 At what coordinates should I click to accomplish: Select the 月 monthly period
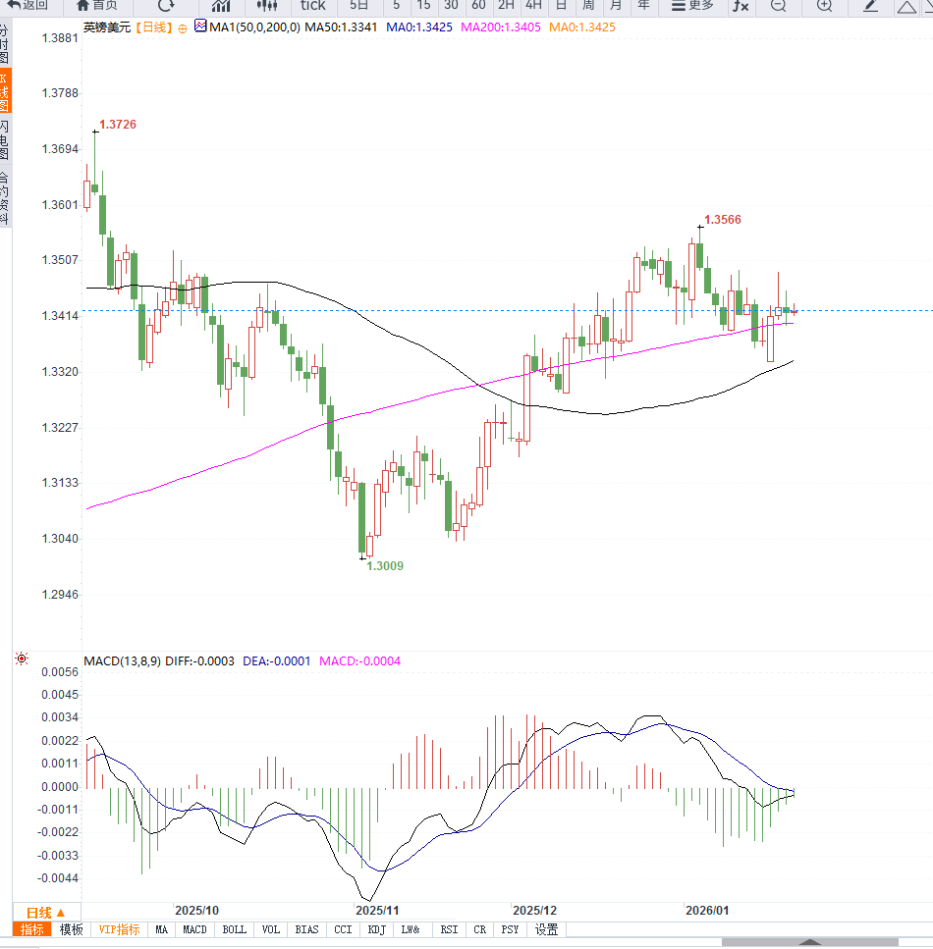[616, 6]
